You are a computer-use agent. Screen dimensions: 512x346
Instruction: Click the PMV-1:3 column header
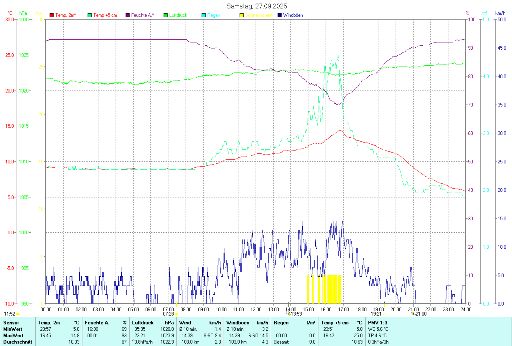coord(377,322)
